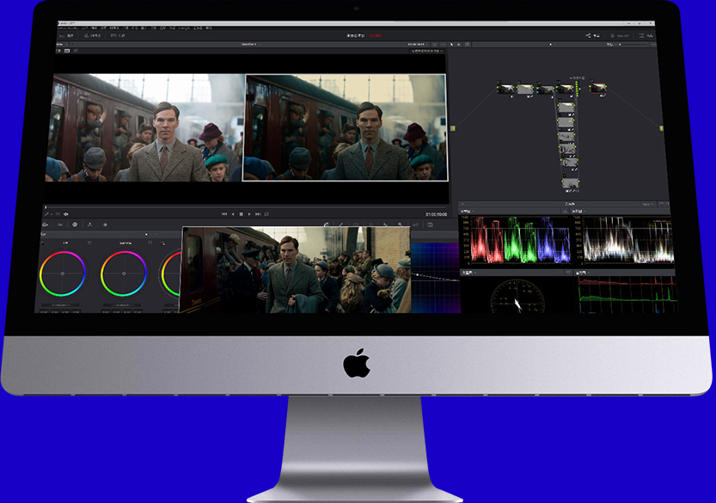Open the curves editor icon

[327, 223]
